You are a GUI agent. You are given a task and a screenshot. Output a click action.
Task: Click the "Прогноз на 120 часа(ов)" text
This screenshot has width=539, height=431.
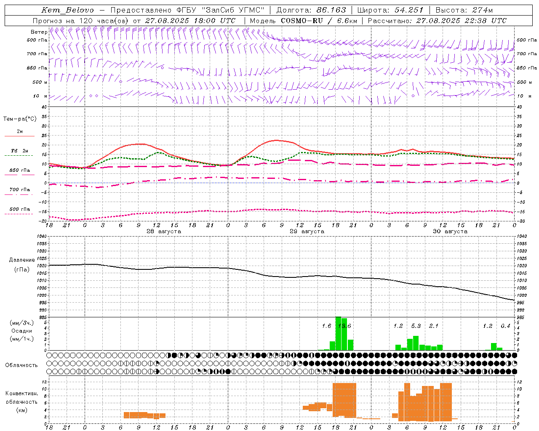coord(81,21)
